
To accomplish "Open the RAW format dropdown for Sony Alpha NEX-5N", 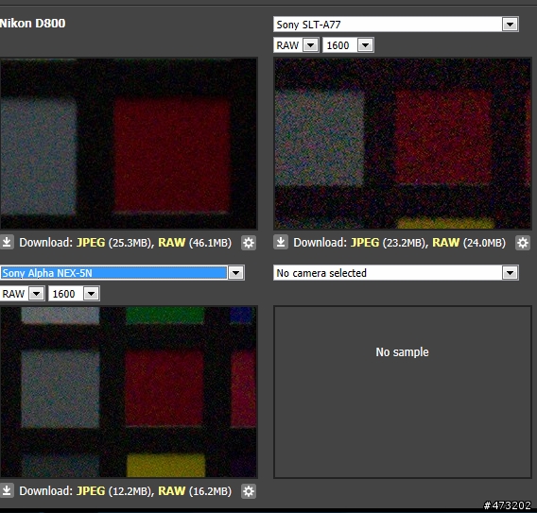I will [x=23, y=294].
